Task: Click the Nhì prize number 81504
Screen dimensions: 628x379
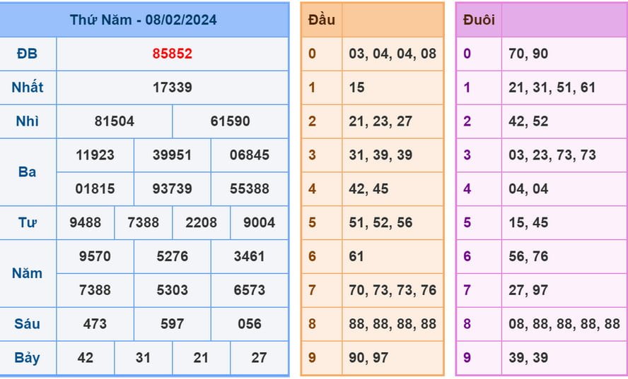Action: [115, 121]
